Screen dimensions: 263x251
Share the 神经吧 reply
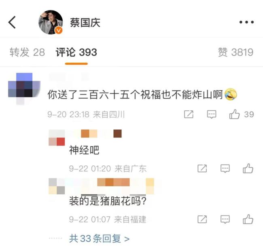[x=202, y=169]
